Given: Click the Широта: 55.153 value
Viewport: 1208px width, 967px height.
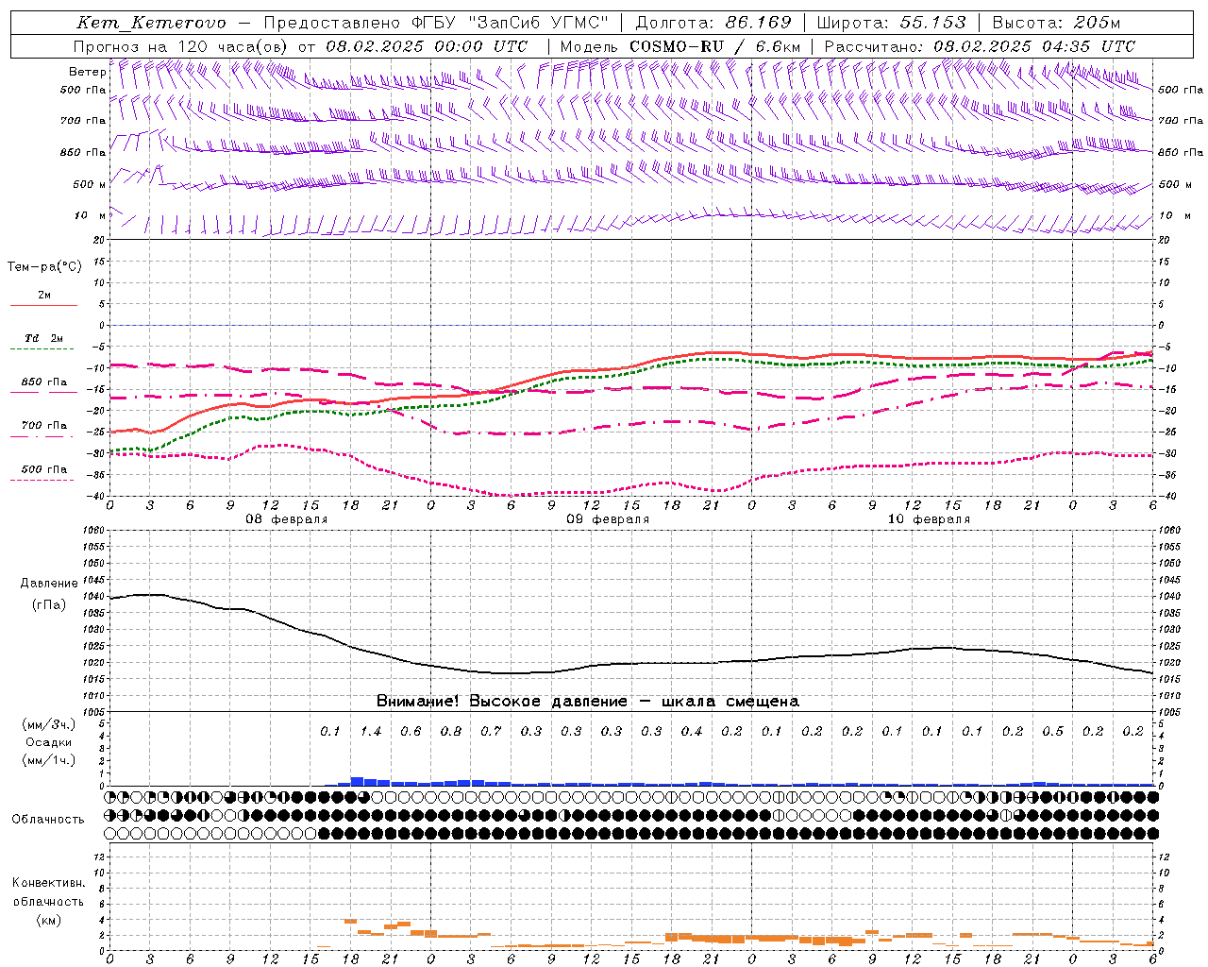Looking at the screenshot, I should click(x=891, y=23).
